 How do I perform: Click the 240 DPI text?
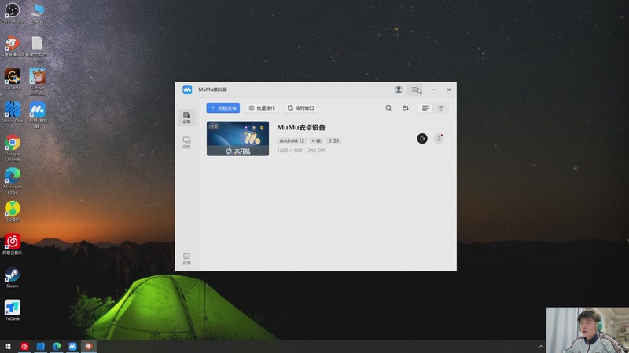point(316,151)
